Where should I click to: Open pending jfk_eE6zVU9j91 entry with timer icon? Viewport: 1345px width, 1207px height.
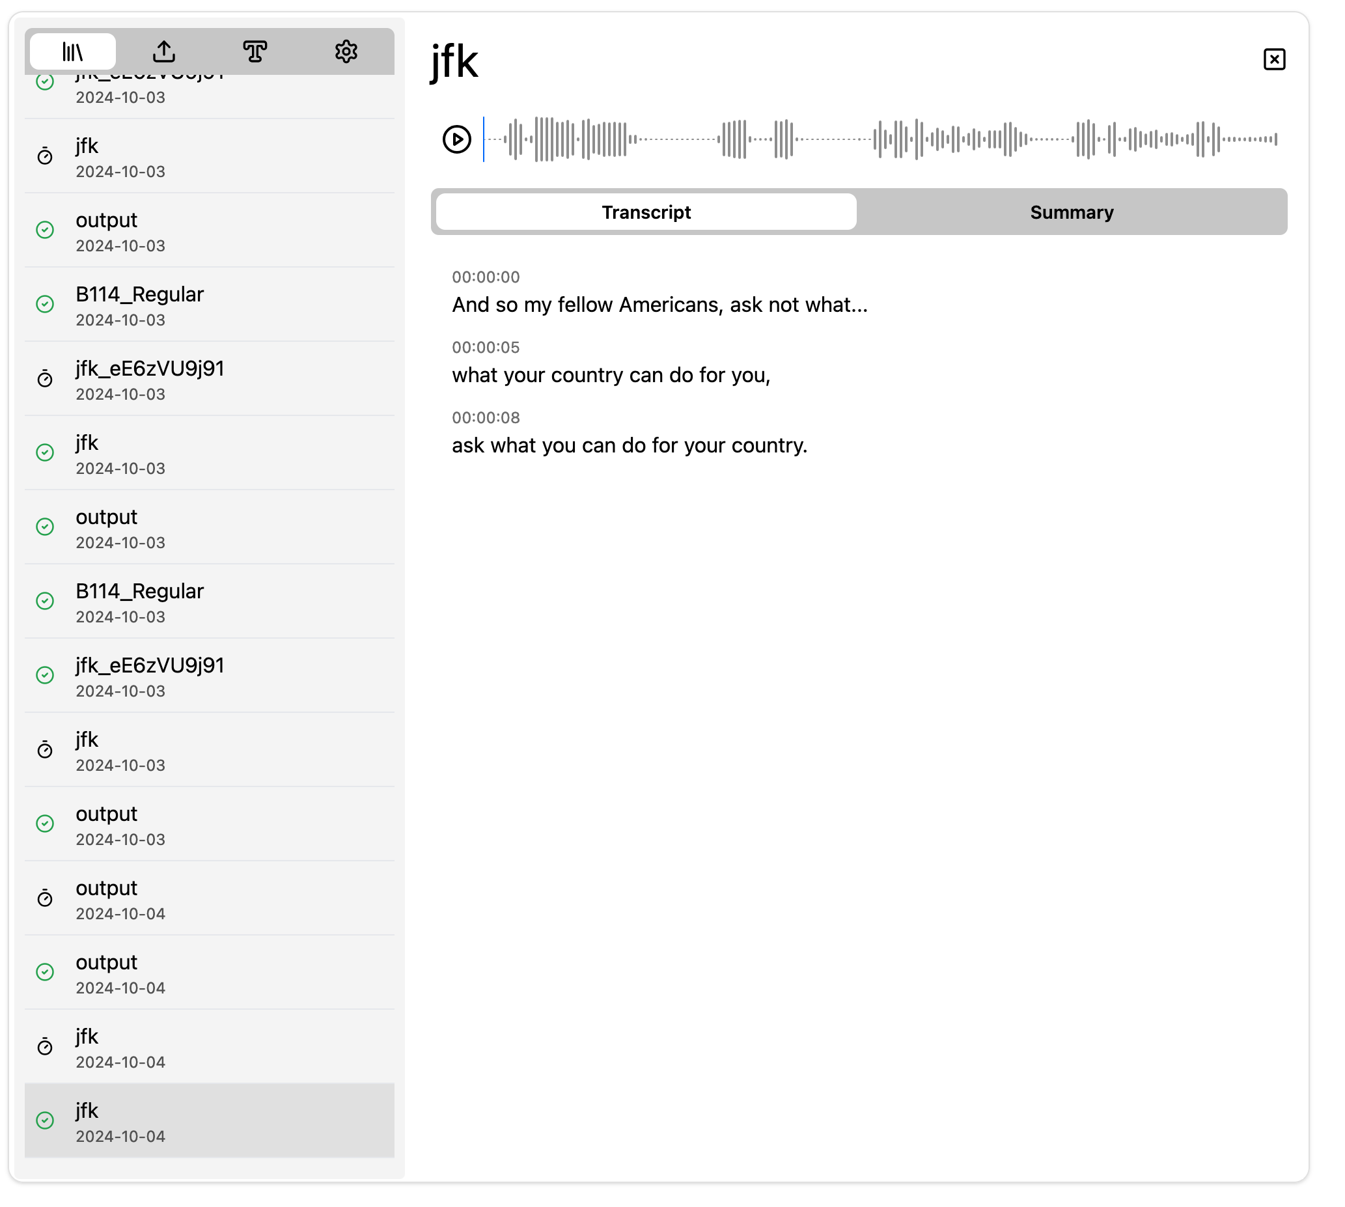(x=210, y=380)
